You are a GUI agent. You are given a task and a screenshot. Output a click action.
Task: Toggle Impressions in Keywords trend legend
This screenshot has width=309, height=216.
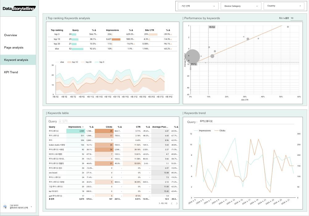203,131
